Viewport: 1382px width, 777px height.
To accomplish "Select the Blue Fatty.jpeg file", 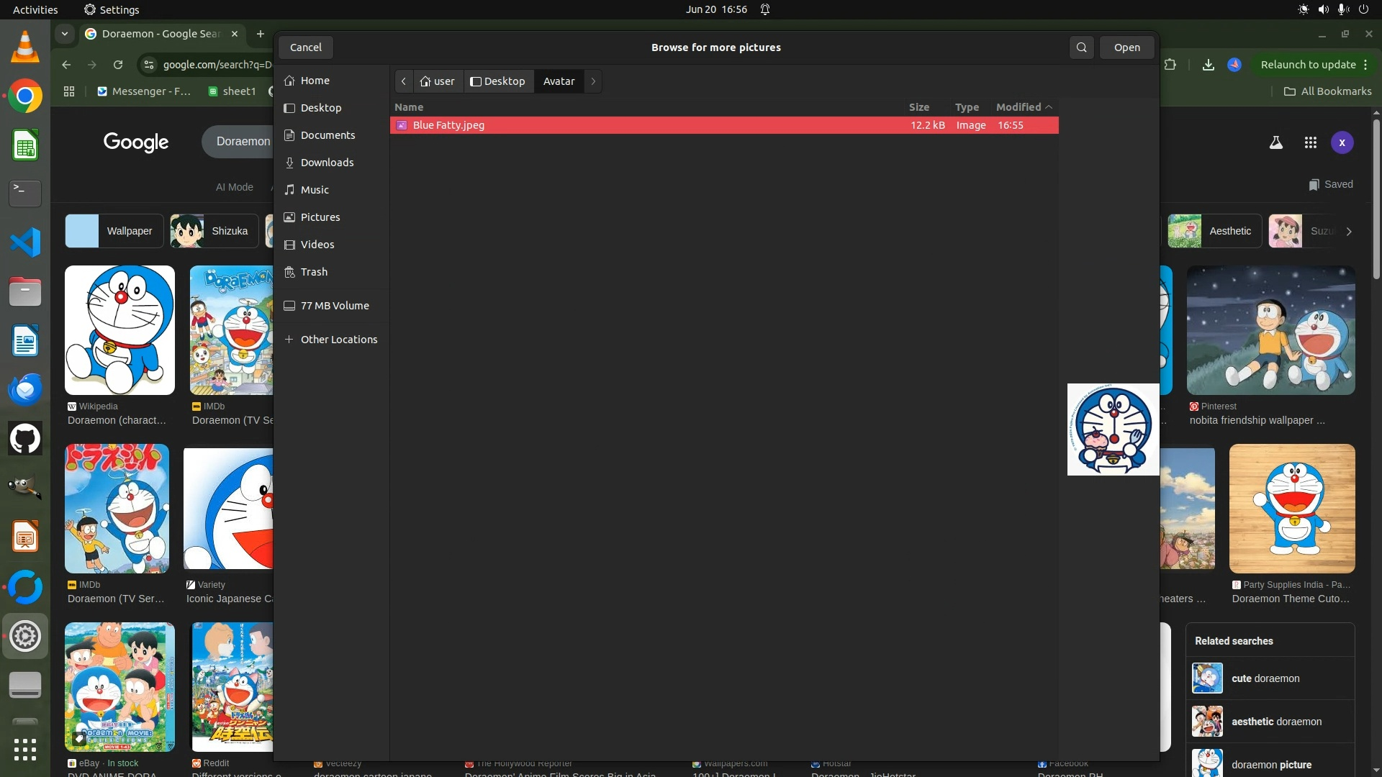I will (448, 125).
